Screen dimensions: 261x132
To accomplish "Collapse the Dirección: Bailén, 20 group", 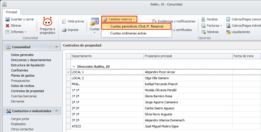I will (x=74, y=66).
